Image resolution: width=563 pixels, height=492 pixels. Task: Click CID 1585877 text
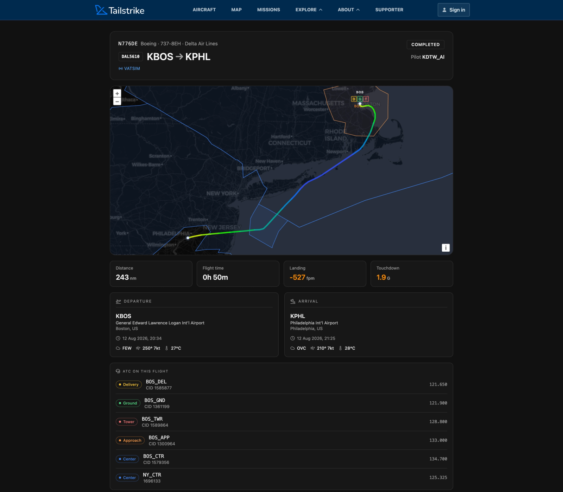tap(159, 388)
